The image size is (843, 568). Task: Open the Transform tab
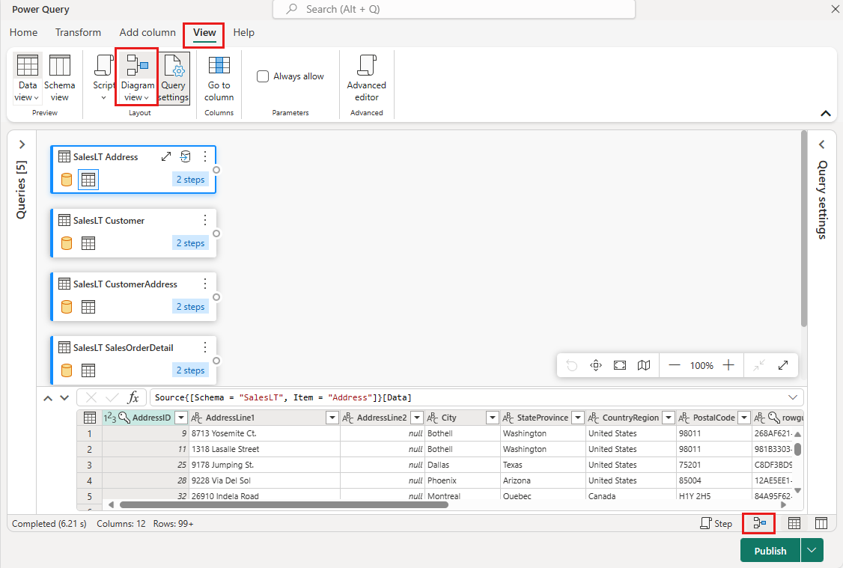click(78, 32)
